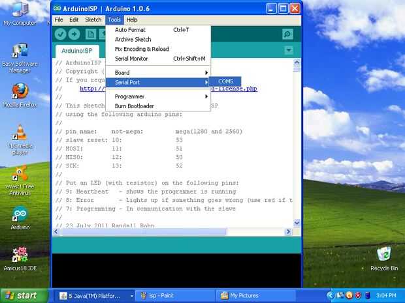Expand the Programmer submenu
The image size is (405, 303).
point(158,96)
